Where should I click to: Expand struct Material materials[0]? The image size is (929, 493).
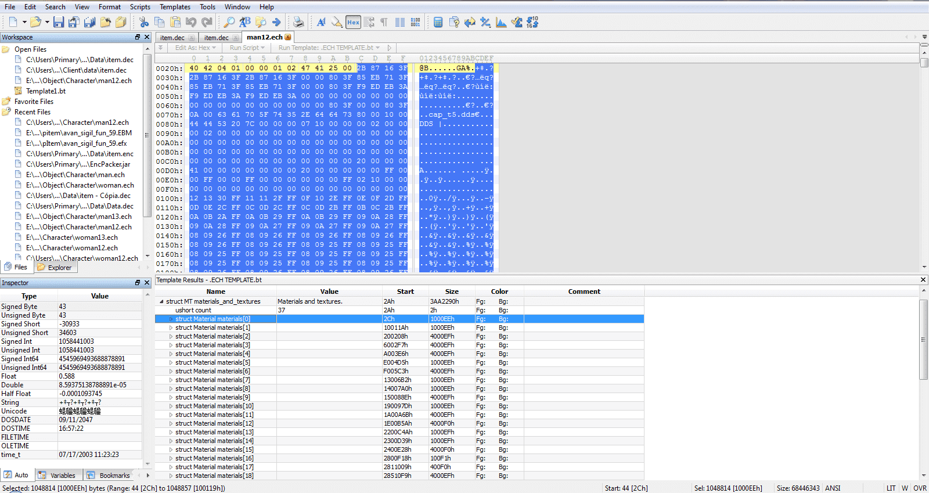pos(171,319)
